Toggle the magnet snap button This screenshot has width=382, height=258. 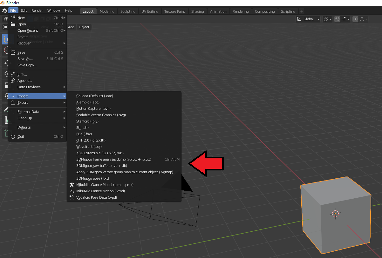click(337, 19)
